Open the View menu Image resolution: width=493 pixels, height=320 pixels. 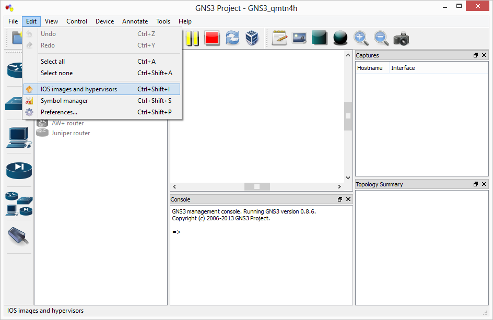51,21
